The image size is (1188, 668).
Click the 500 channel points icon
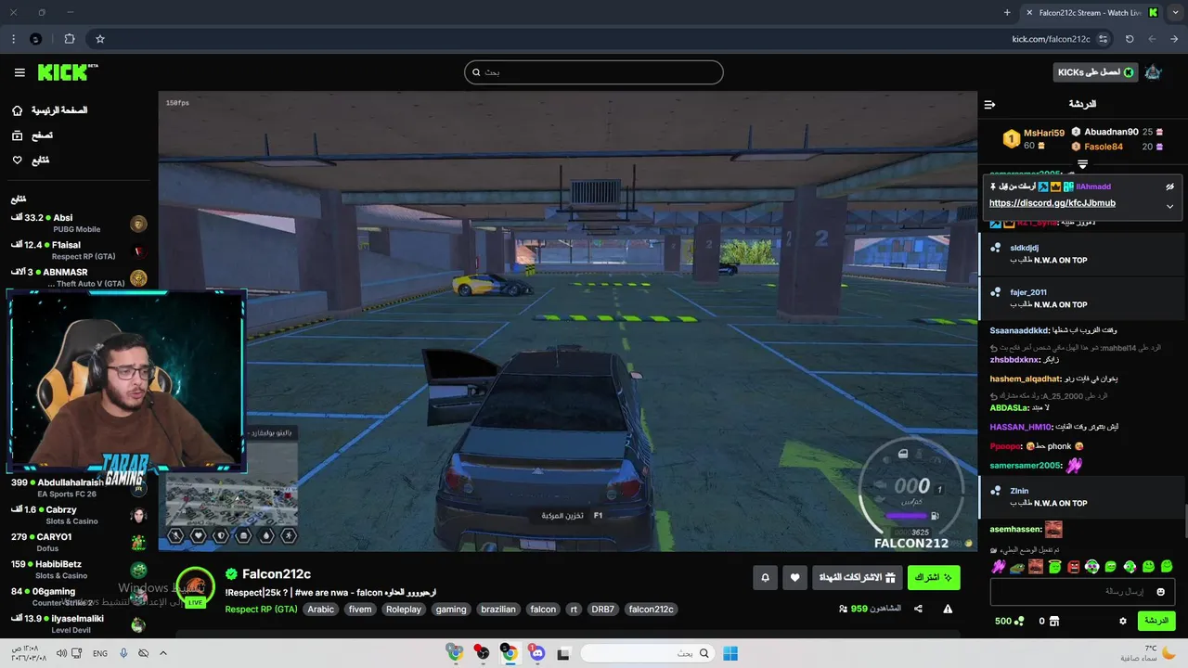1019,621
